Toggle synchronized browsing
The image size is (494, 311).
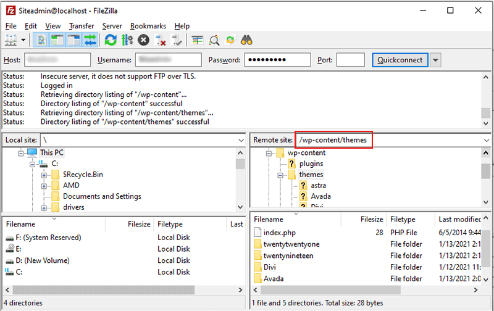click(x=230, y=40)
